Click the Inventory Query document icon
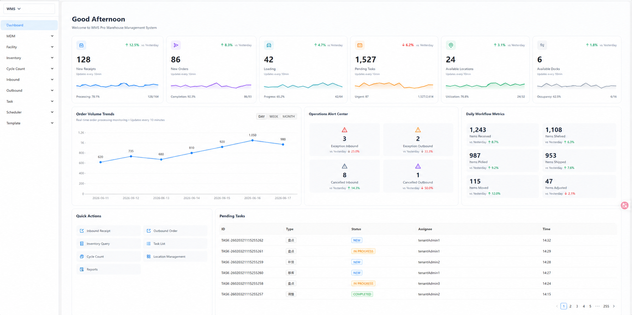 (x=82, y=244)
